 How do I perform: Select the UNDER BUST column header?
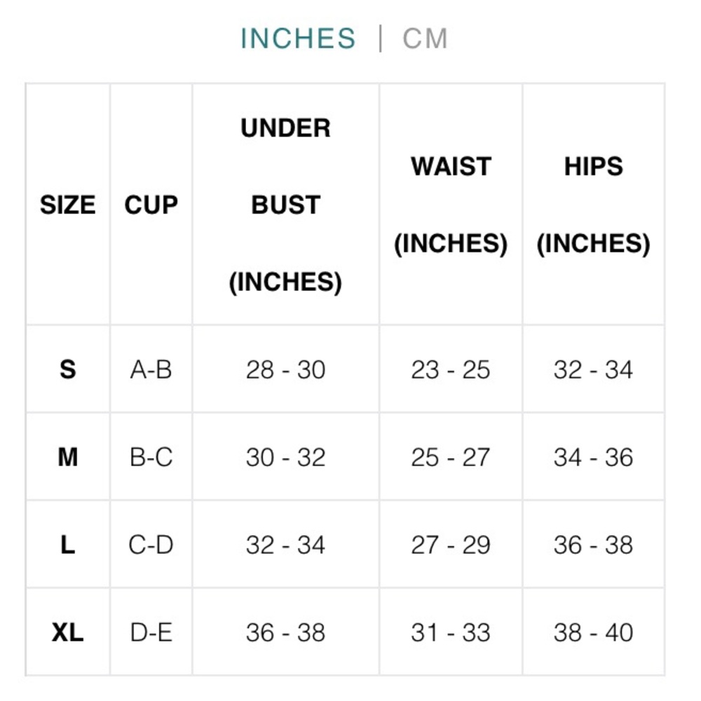[x=286, y=205]
